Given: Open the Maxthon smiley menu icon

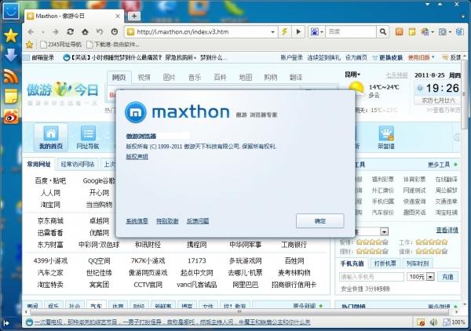Looking at the screenshot, I should (11, 11).
